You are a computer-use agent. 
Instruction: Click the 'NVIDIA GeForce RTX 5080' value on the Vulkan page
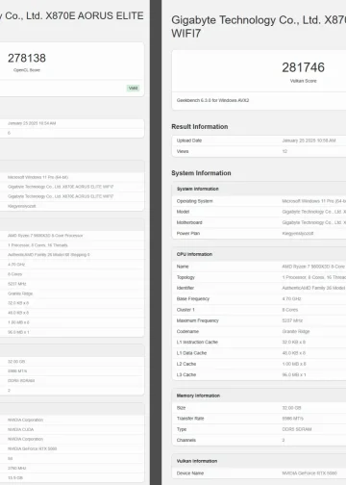[309, 473]
